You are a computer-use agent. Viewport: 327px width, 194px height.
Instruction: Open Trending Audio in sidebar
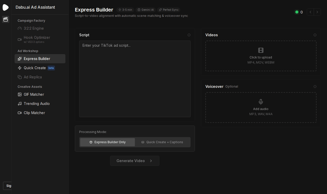(x=40, y=104)
